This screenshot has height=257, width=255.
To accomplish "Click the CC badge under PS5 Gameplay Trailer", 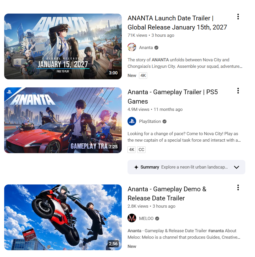I will (141, 150).
